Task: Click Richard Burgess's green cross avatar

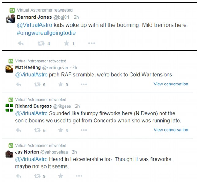Action: click(x=9, y=108)
